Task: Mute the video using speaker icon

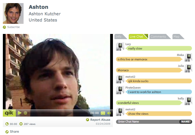Action: coord(109,113)
